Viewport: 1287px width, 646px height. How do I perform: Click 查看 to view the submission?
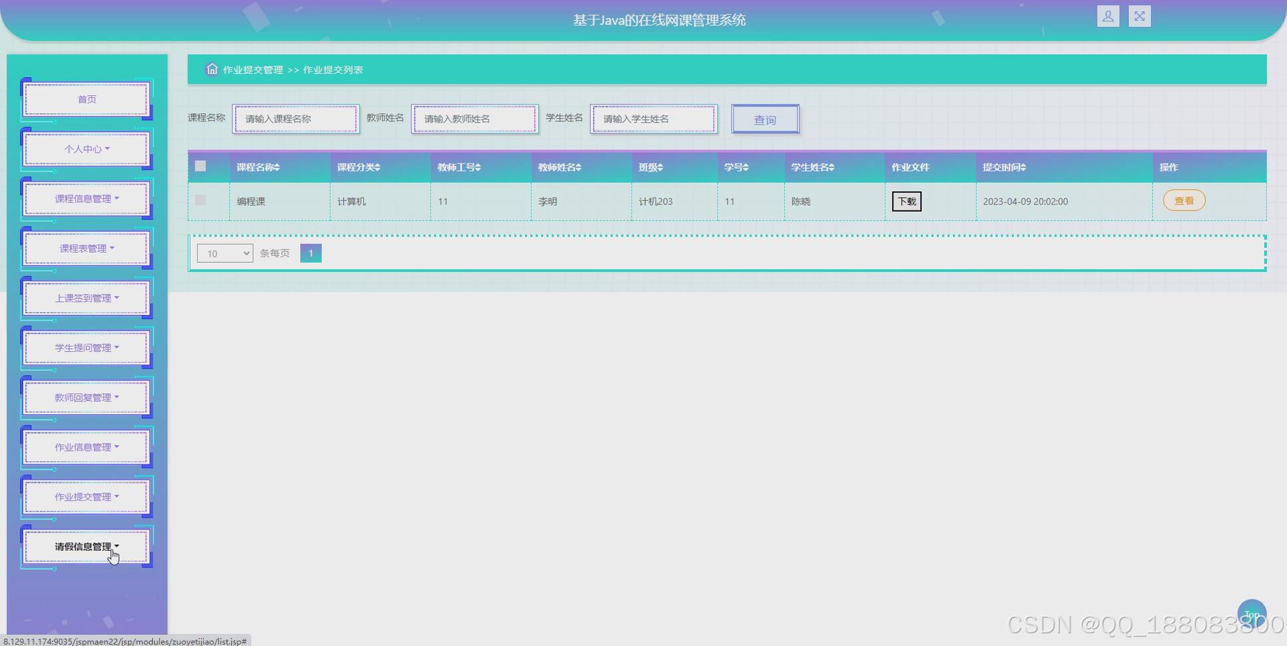pyautogui.click(x=1183, y=200)
